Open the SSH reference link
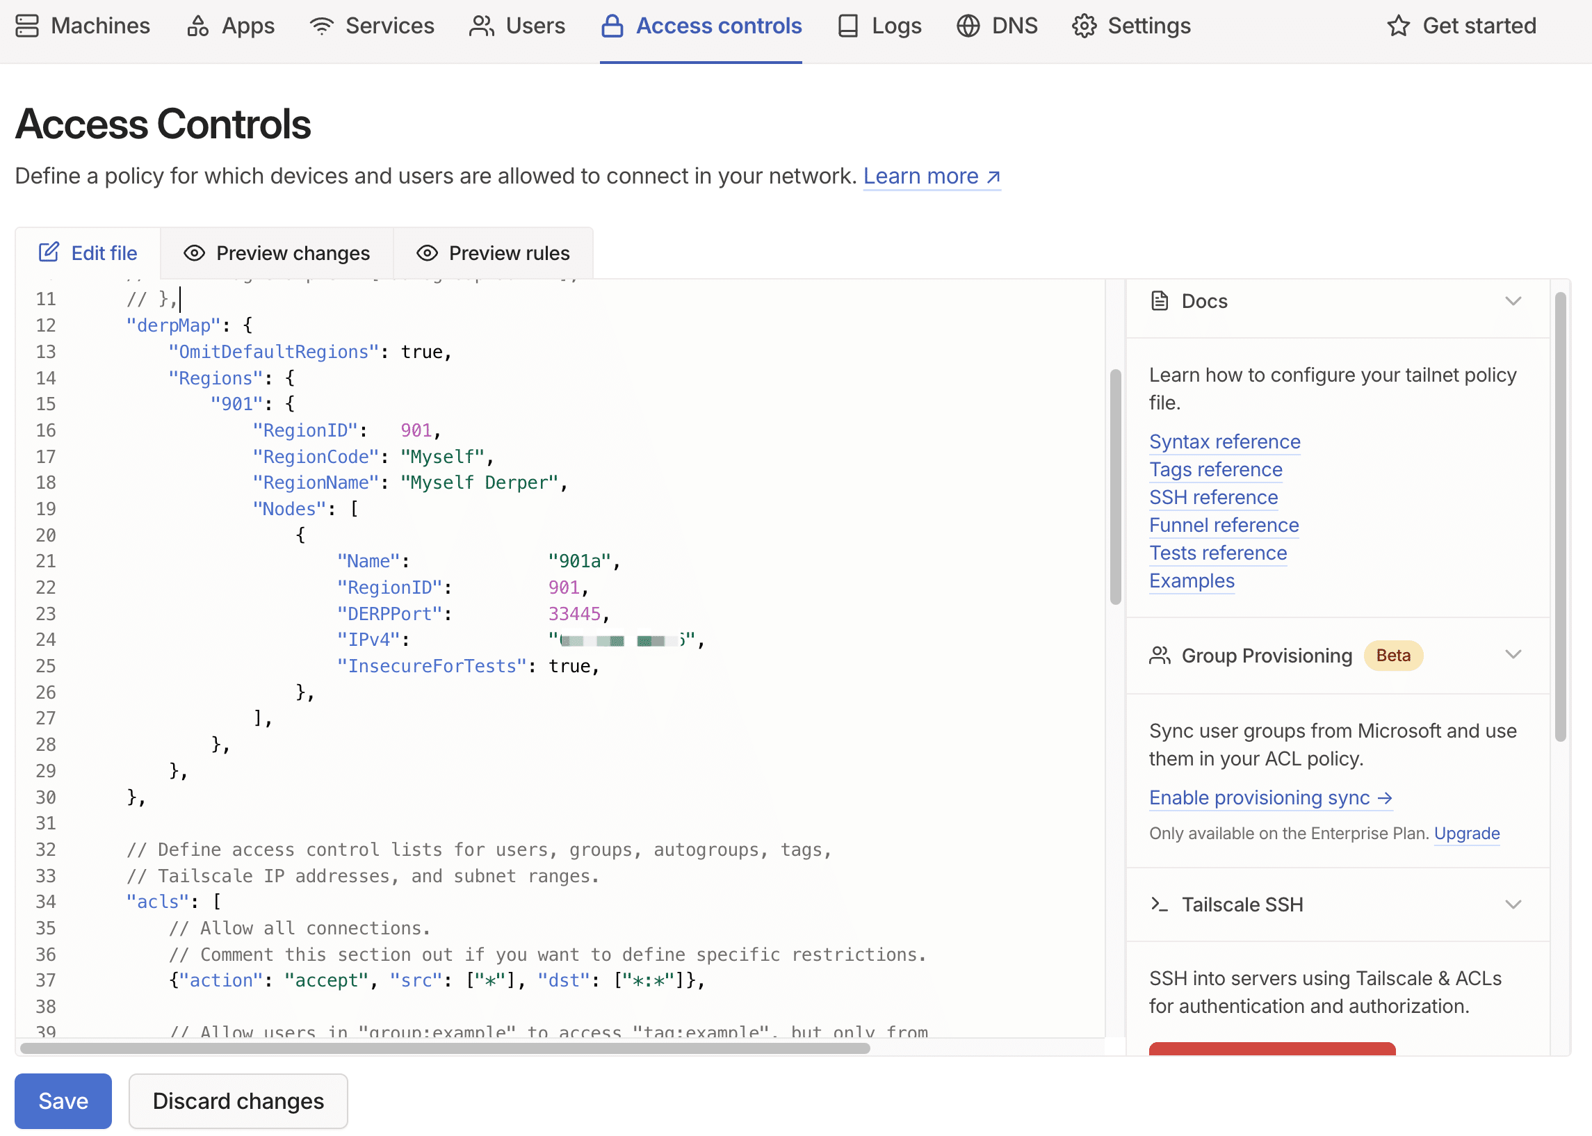This screenshot has height=1136, width=1592. (x=1214, y=497)
